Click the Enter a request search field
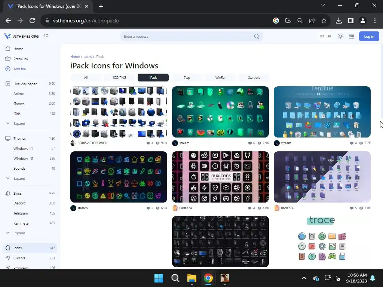The height and width of the screenshot is (287, 383). [191, 36]
